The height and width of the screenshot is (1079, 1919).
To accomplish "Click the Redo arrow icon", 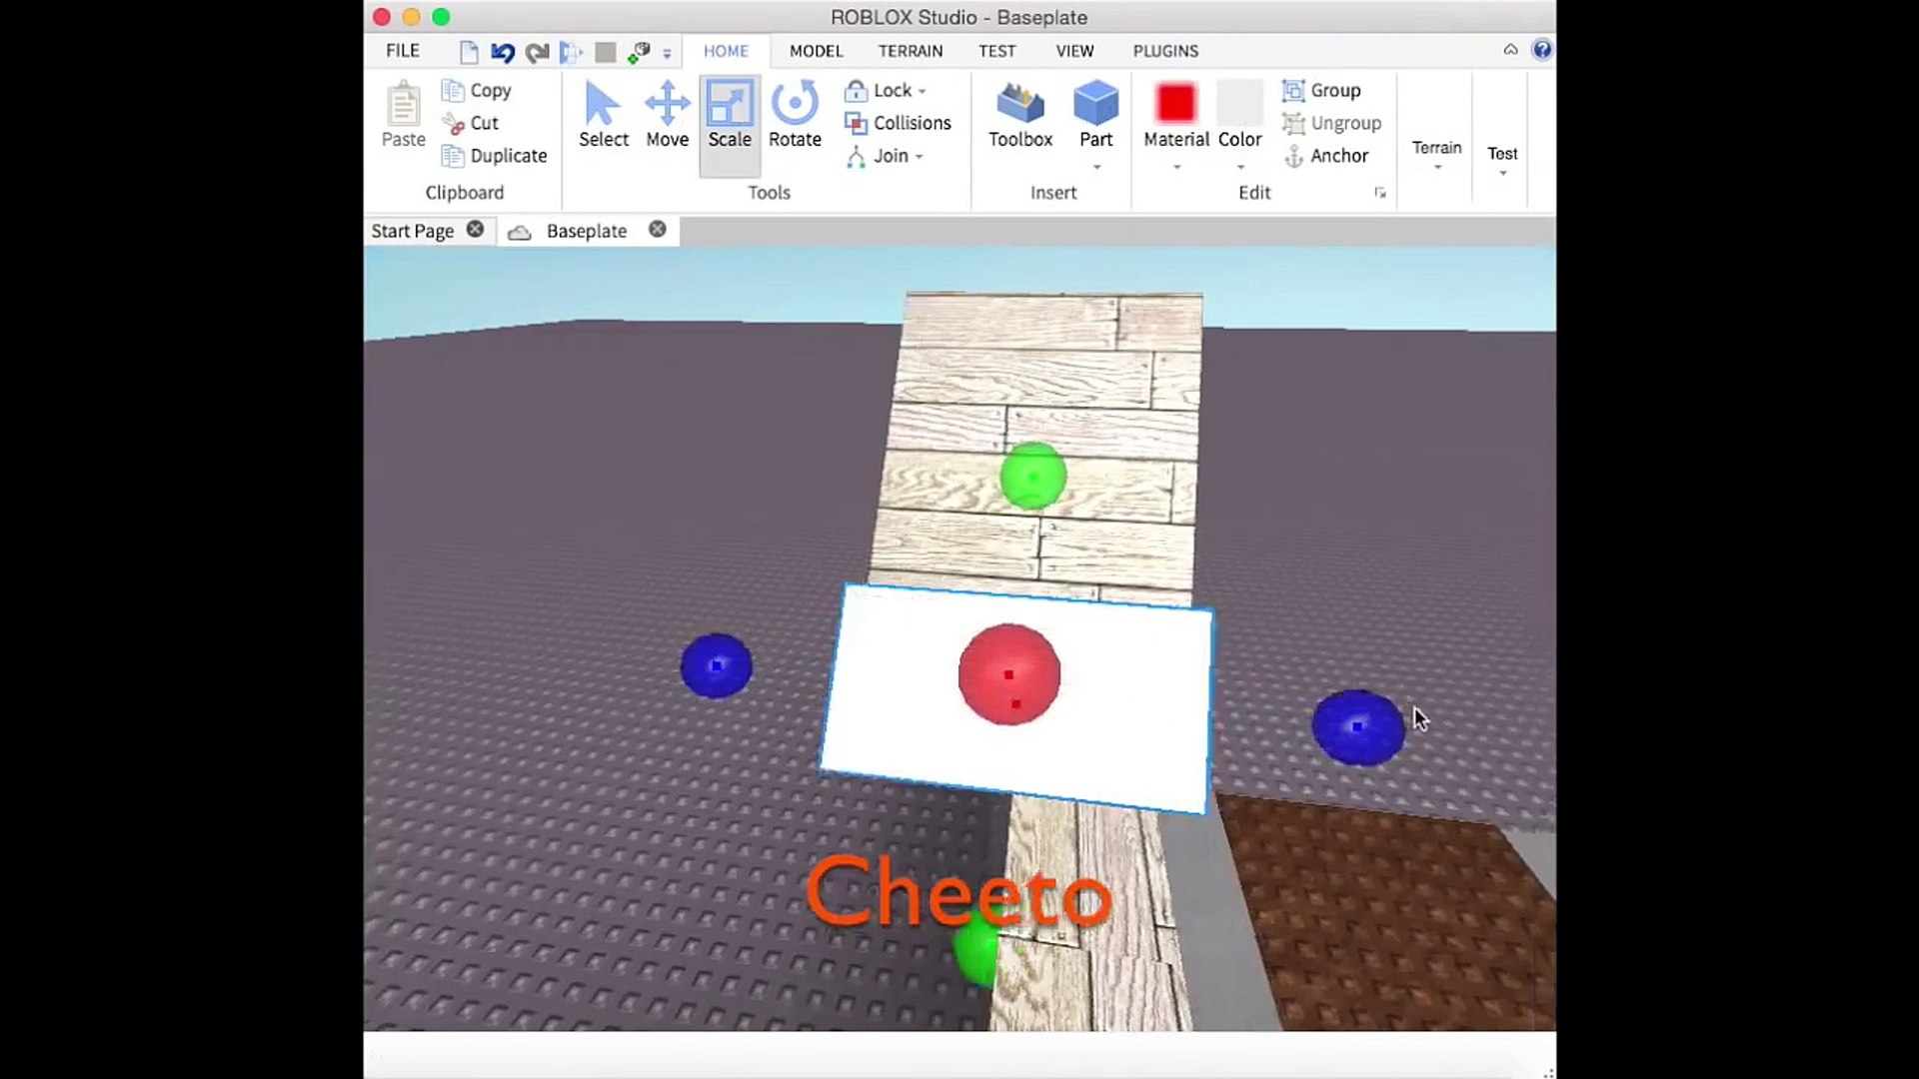I will [x=537, y=52].
